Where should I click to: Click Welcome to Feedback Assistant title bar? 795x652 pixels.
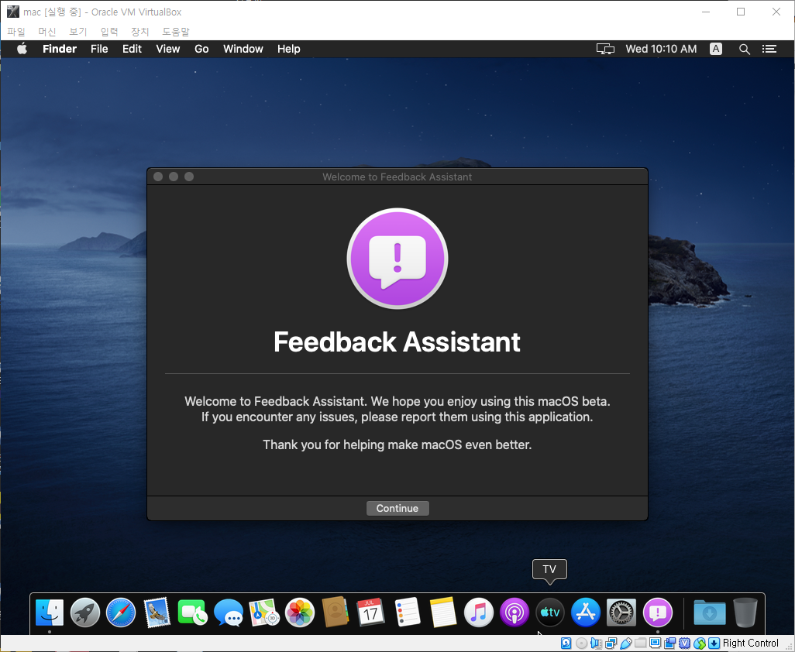397,177
